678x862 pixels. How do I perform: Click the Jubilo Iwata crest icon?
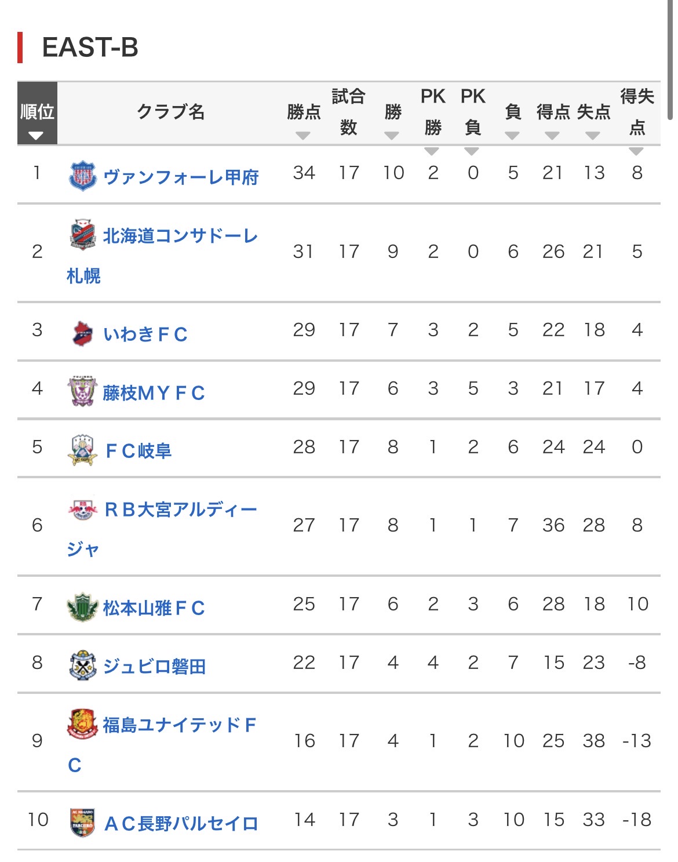click(83, 665)
